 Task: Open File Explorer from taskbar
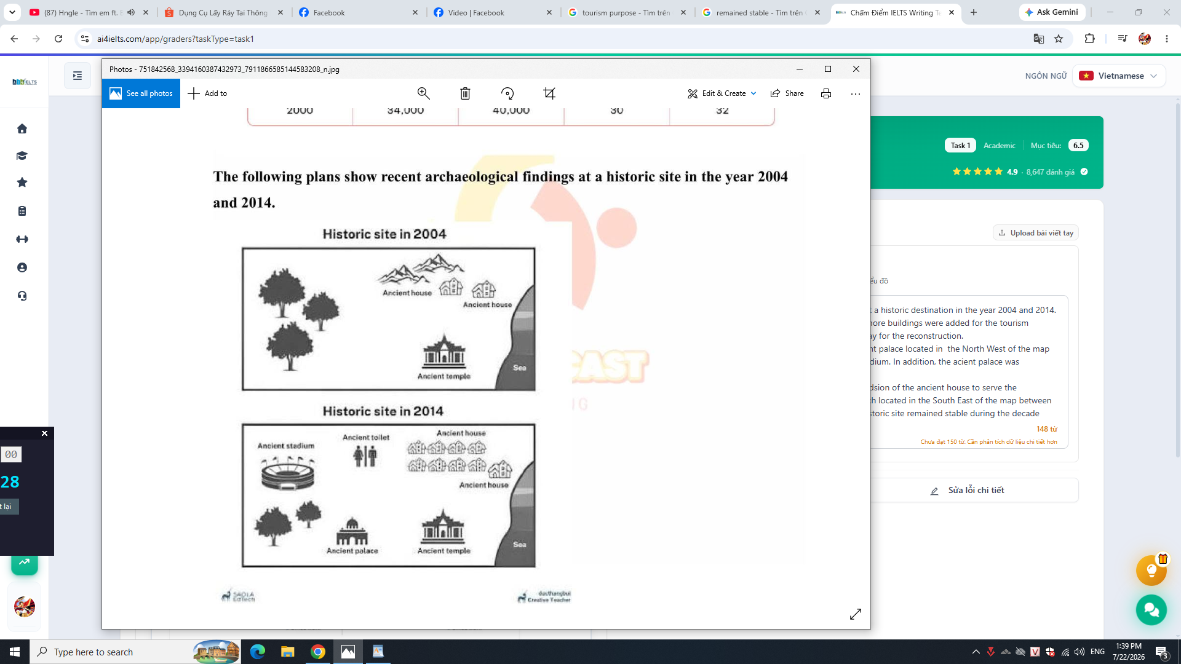pyautogui.click(x=288, y=652)
